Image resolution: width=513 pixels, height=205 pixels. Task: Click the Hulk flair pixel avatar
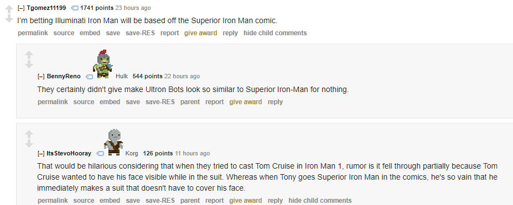pyautogui.click(x=103, y=64)
